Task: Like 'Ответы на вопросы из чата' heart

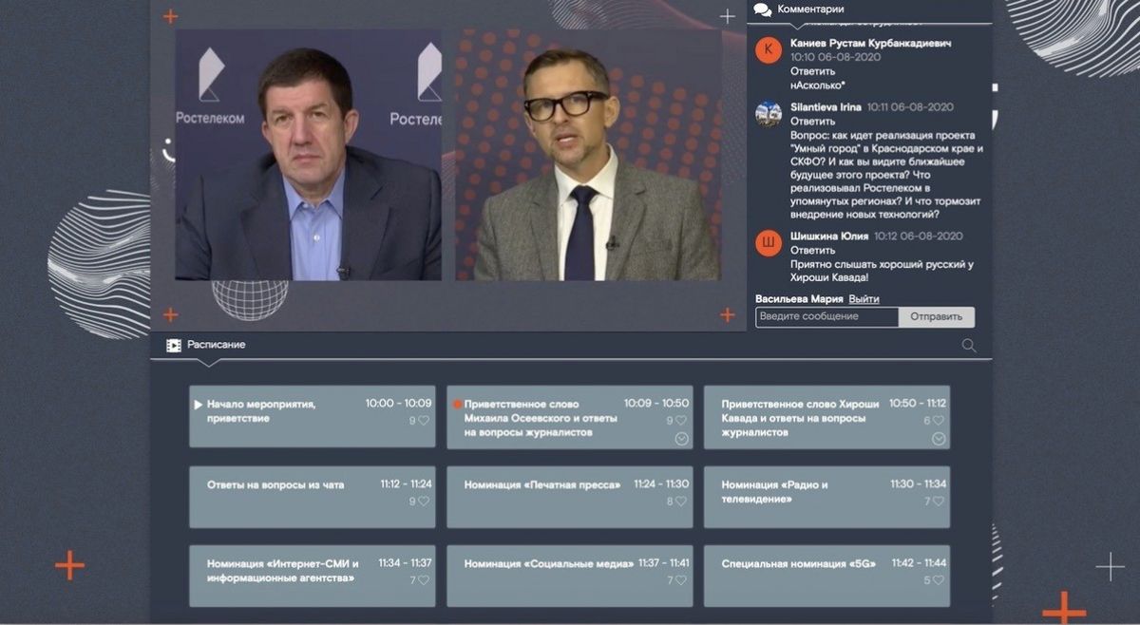Action: pos(424,502)
